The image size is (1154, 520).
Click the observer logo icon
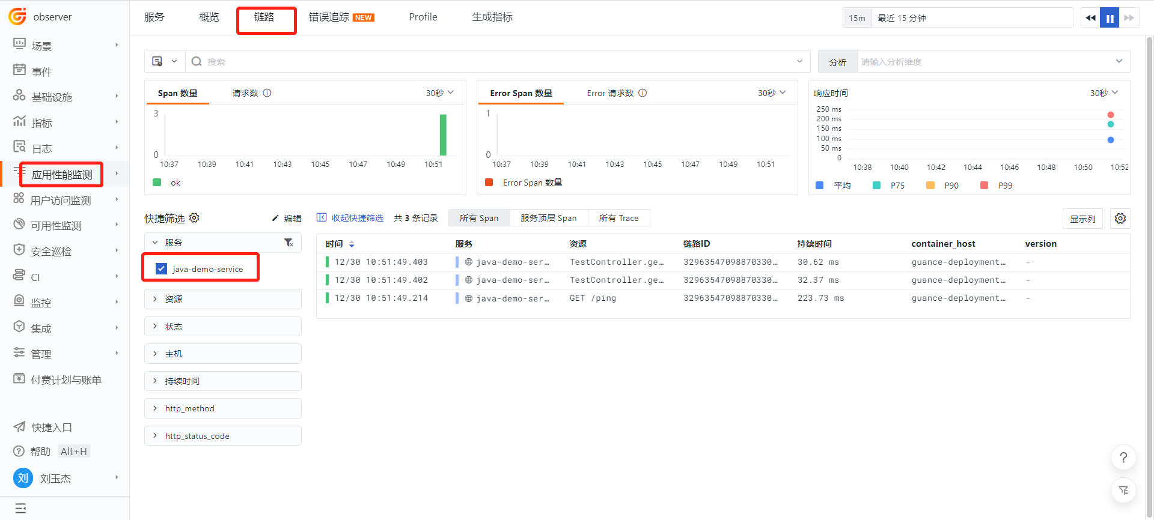click(17, 16)
